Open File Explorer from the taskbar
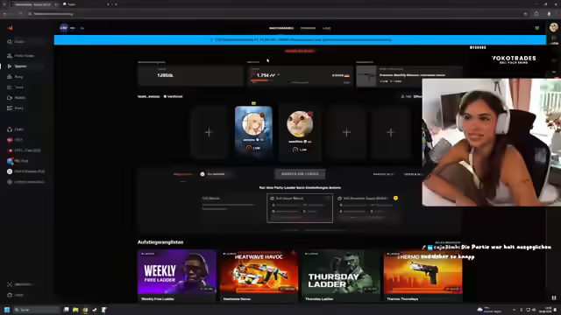Image resolution: width=561 pixels, height=315 pixels. click(75, 310)
